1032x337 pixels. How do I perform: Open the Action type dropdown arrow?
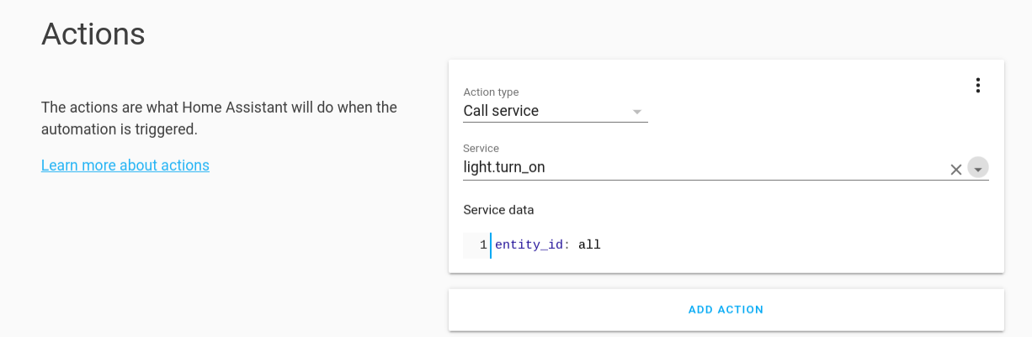coord(637,111)
